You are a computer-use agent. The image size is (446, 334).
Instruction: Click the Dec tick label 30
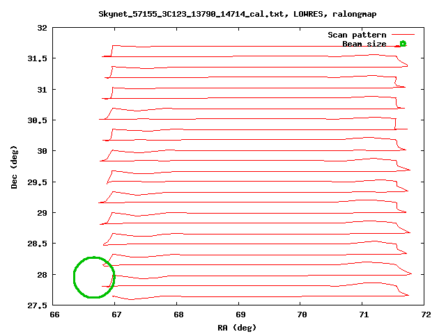pos(42,151)
